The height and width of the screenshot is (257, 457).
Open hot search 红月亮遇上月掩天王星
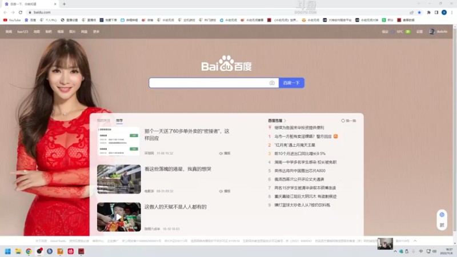coord(295,145)
